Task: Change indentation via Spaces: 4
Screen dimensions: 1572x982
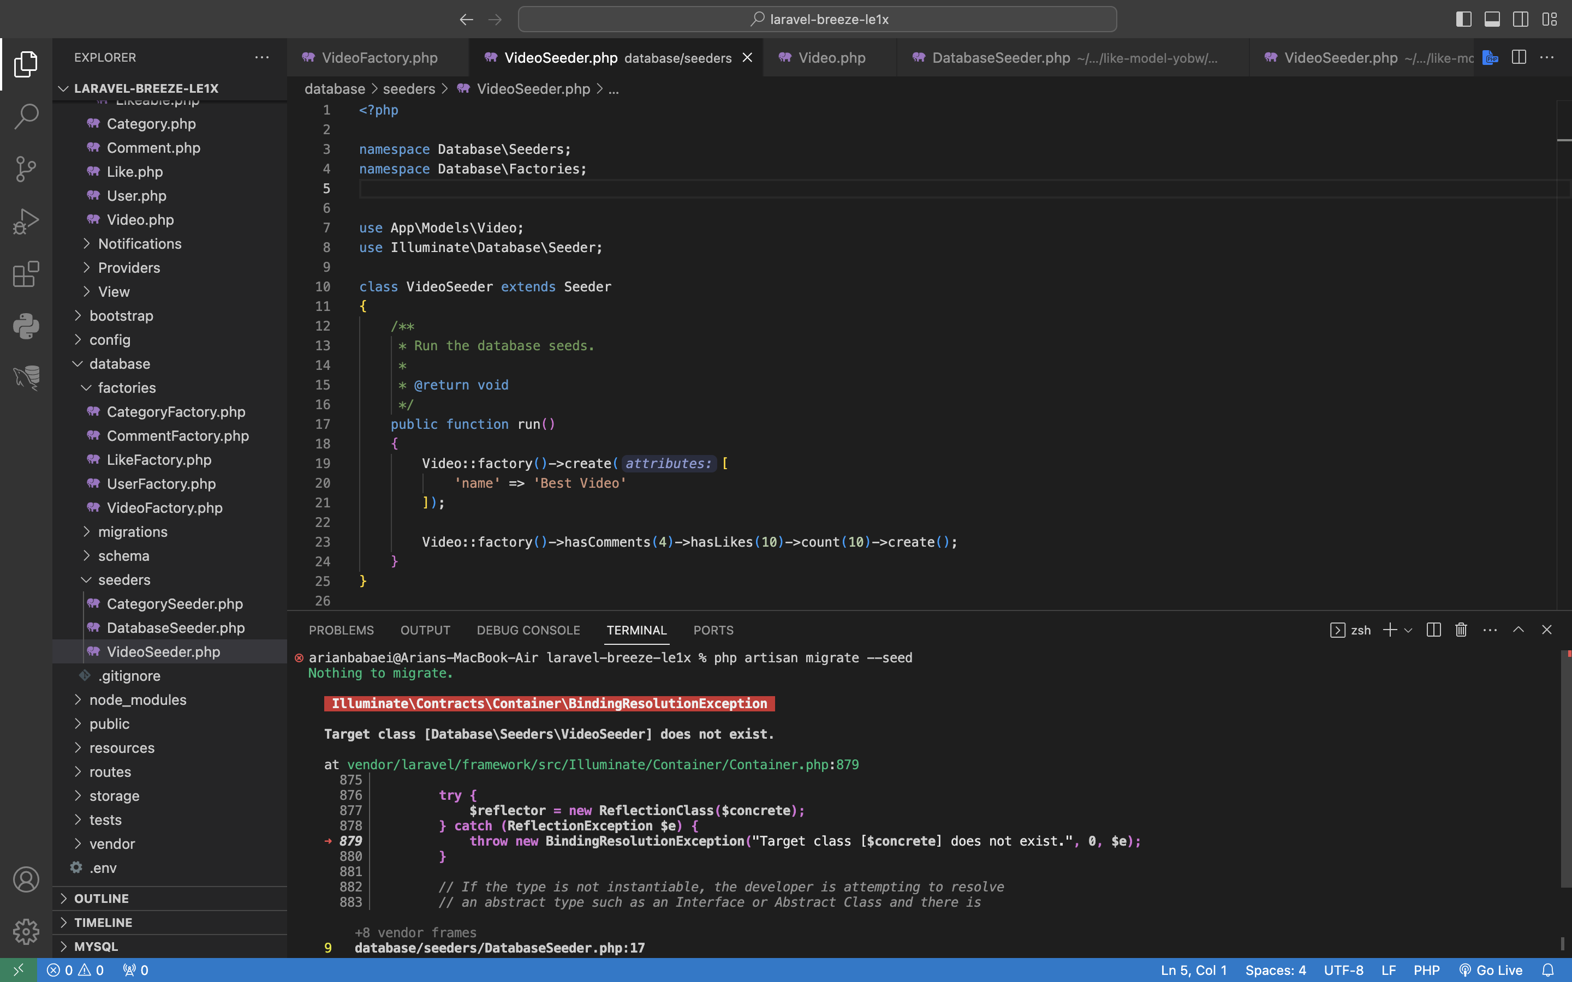Action: (1275, 971)
